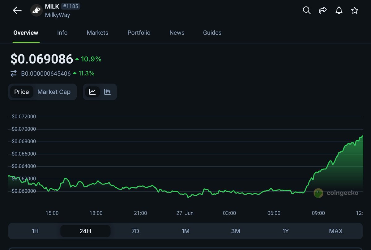Tap the $0.060000 axis label
The image size is (371, 250).
(24, 191)
